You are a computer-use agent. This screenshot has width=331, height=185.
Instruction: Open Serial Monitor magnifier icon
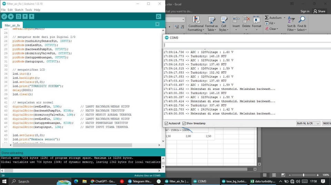tap(158, 16)
